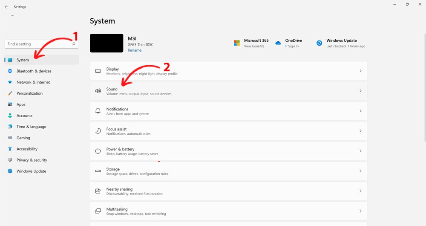Open Storage row chevron
Image resolution: width=426 pixels, height=226 pixels.
(x=360, y=171)
